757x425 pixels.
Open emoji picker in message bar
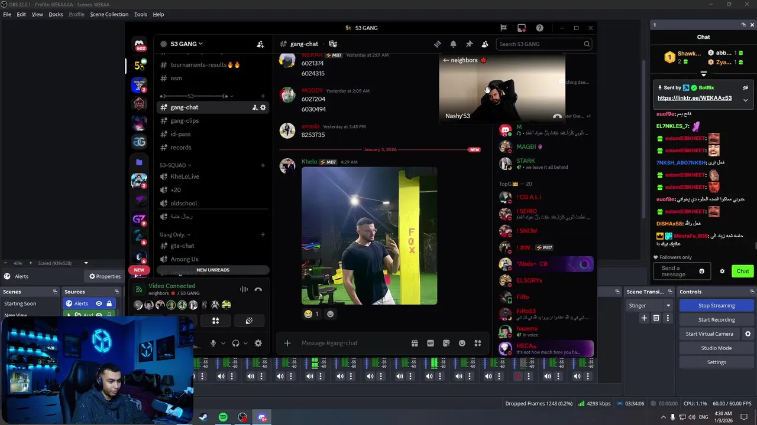[462, 343]
